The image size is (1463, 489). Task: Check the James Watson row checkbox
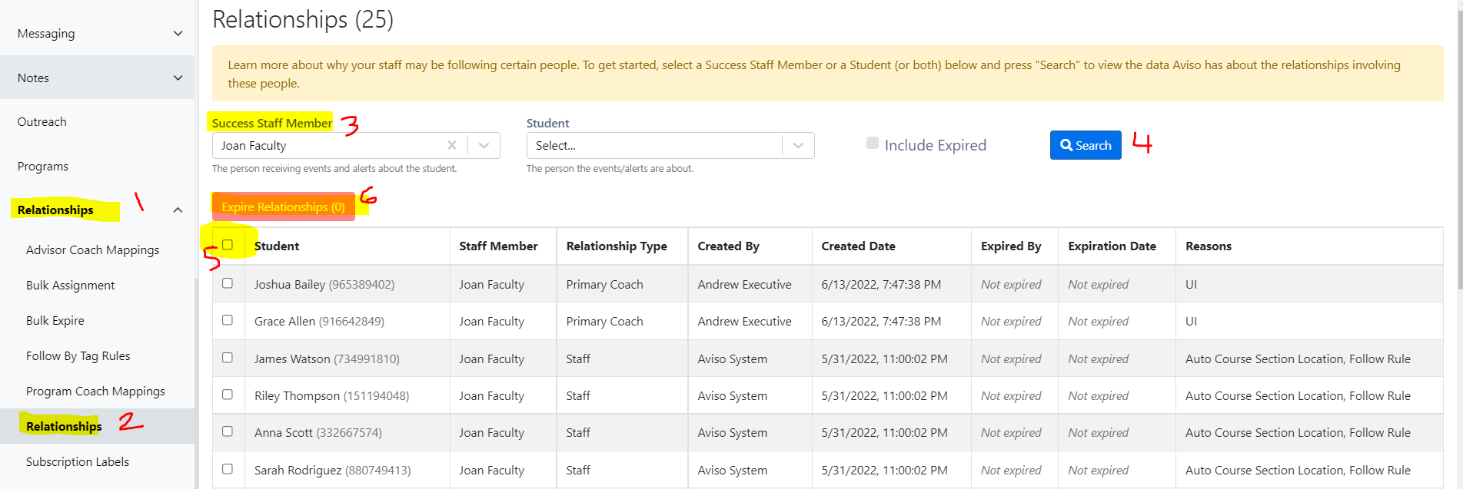(x=228, y=358)
